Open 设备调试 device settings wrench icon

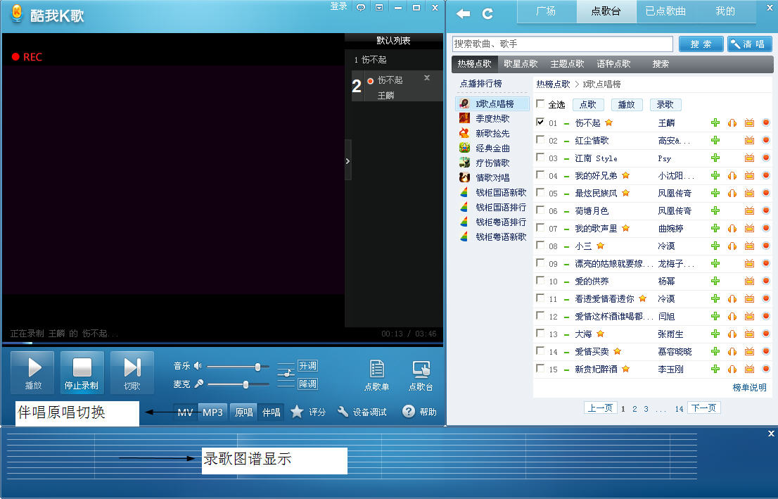343,412
